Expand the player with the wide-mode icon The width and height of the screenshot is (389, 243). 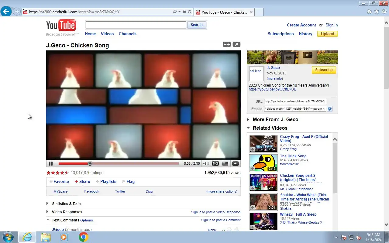pos(227,44)
